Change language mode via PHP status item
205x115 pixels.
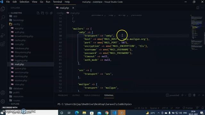(x=177, y=108)
